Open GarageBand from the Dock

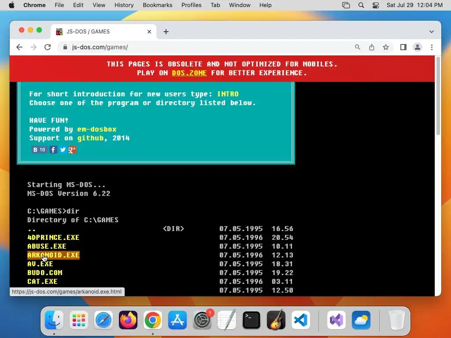276,320
